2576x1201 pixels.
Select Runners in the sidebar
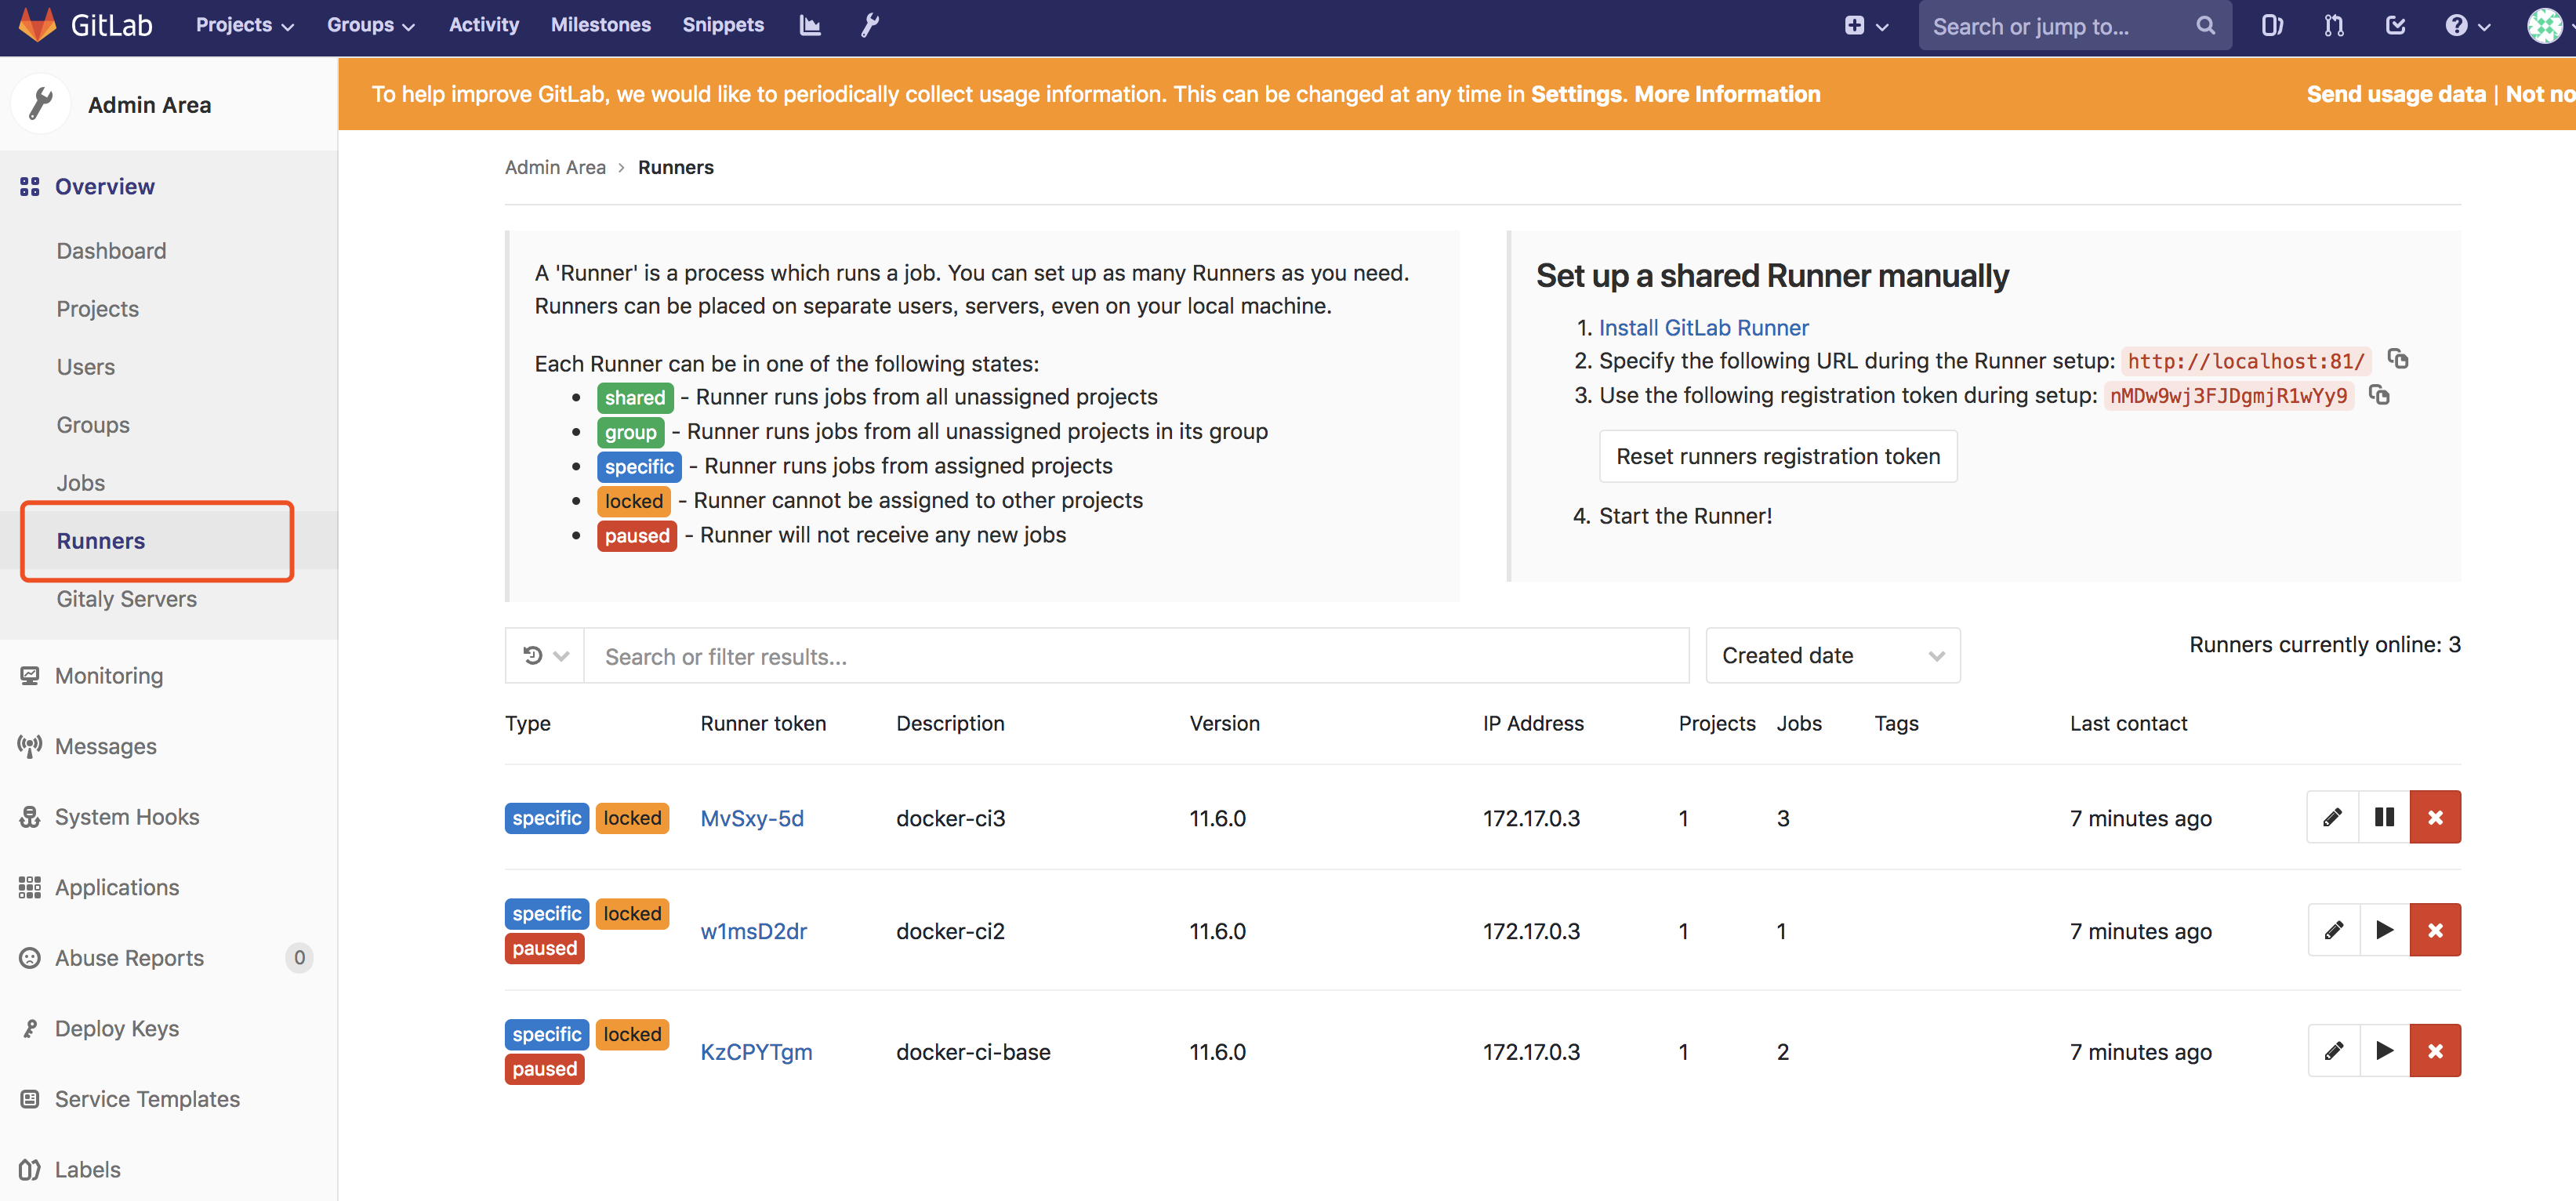tap(100, 540)
